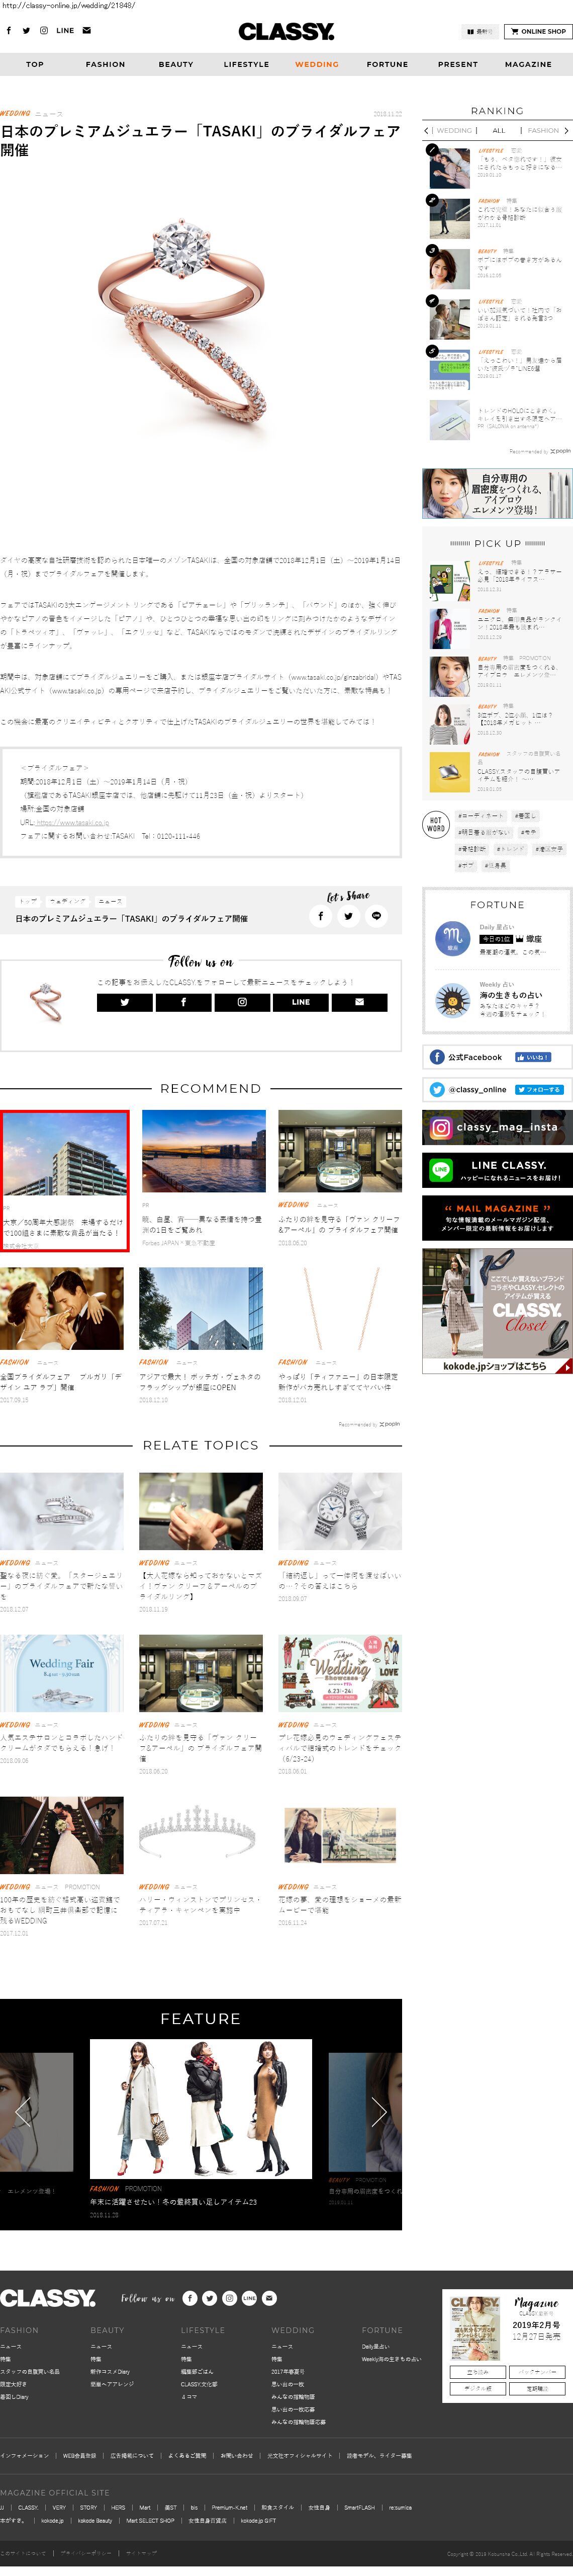The width and height of the screenshot is (573, 2576).
Task: Open the MAIL MAGAZINE banner
Action: pos(497,1217)
